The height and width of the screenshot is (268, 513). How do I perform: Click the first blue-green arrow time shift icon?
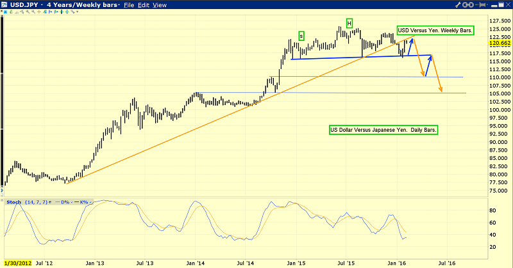click(x=51, y=12)
